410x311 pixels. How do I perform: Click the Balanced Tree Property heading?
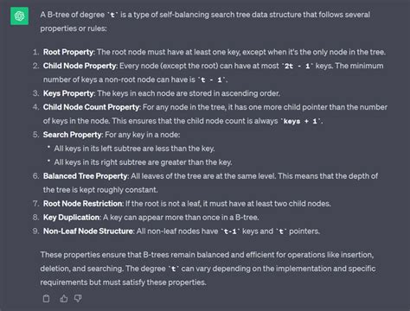tap(86, 176)
